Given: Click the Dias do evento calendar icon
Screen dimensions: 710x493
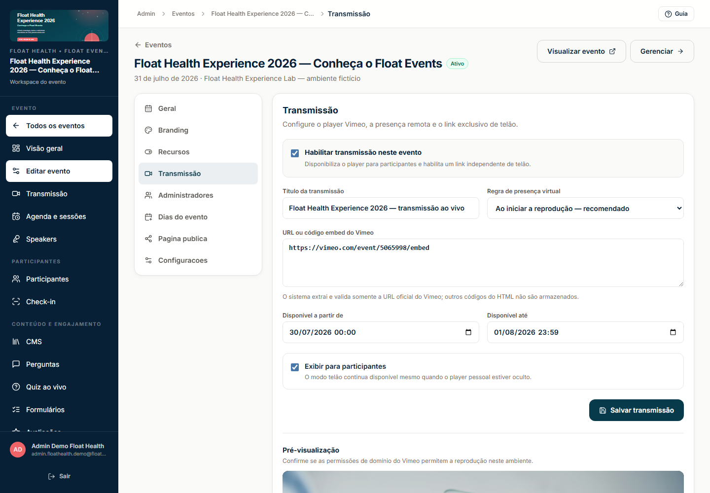Looking at the screenshot, I should [148, 217].
